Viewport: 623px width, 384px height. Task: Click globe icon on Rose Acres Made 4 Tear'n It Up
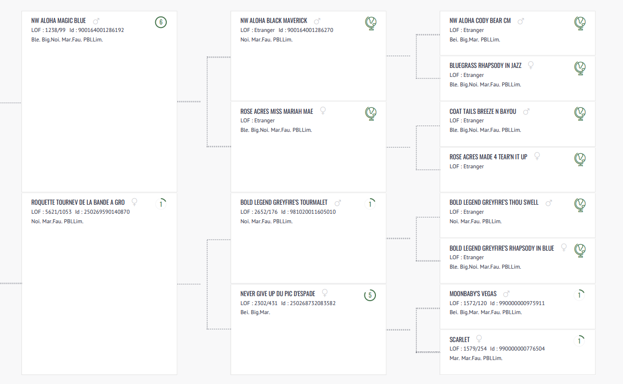pyautogui.click(x=580, y=159)
